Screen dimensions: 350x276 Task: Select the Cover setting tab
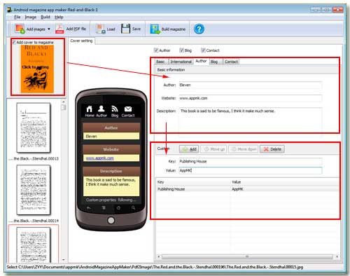81,41
